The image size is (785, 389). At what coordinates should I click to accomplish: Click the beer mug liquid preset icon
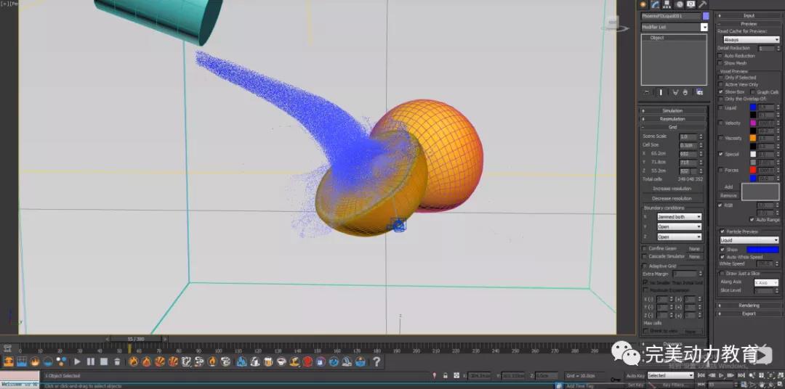pos(268,361)
